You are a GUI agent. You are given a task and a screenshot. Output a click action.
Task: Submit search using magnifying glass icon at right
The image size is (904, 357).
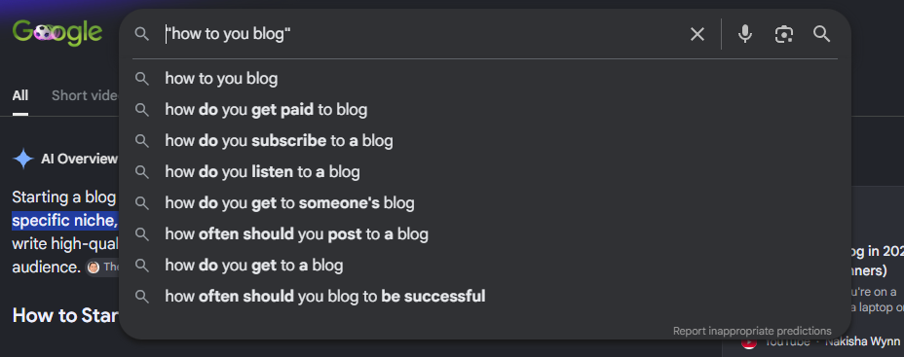pyautogui.click(x=821, y=34)
